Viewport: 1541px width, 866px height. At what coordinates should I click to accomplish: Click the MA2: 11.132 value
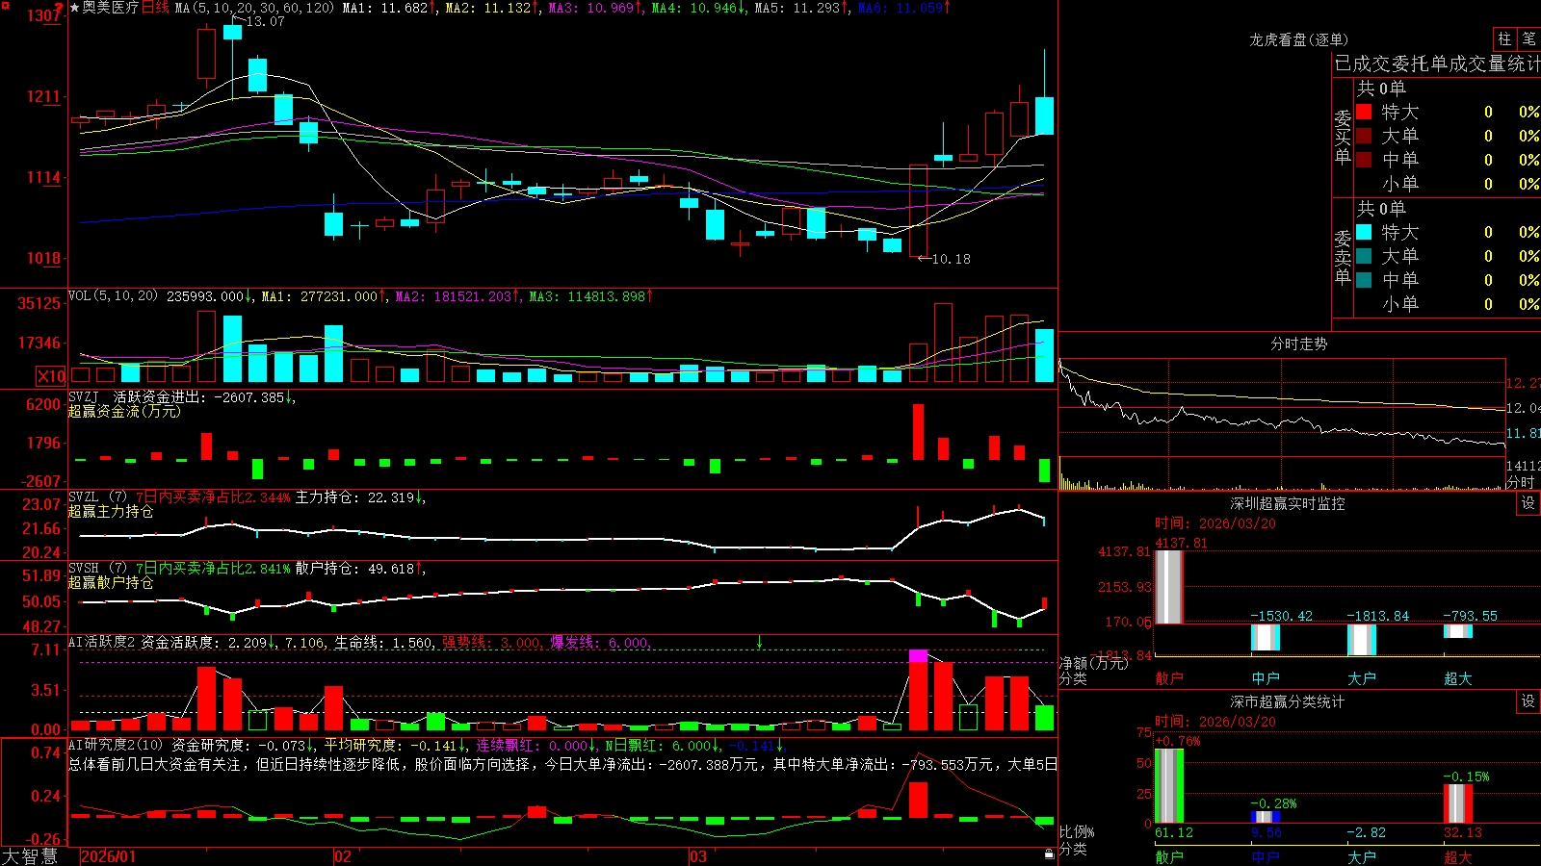[487, 8]
